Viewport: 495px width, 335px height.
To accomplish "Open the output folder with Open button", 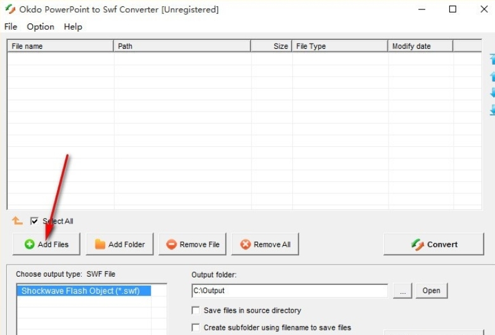I will point(432,291).
